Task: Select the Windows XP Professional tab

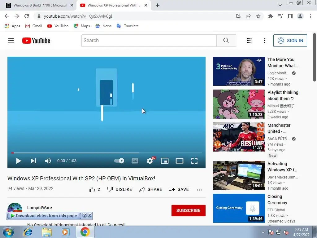Action: (113, 5)
